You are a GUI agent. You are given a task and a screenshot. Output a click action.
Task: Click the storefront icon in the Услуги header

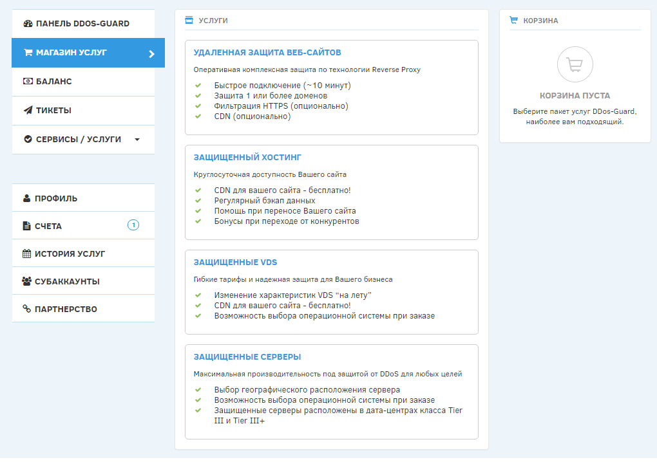pyautogui.click(x=189, y=20)
